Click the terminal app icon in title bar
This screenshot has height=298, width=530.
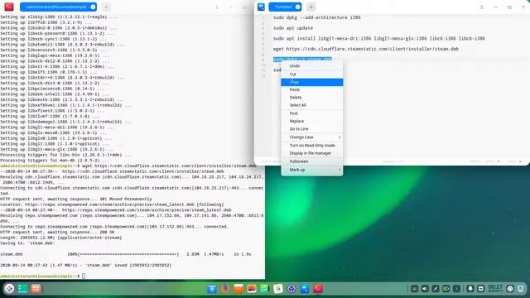[9, 7]
